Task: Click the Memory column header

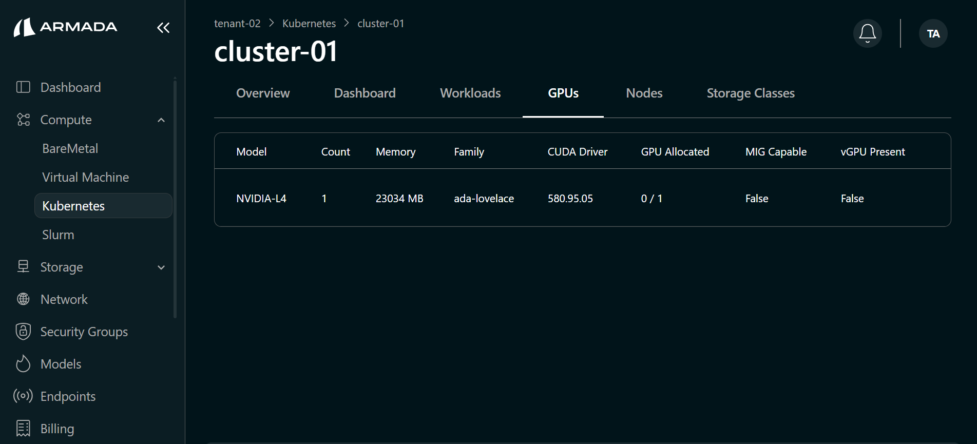Action: (396, 152)
